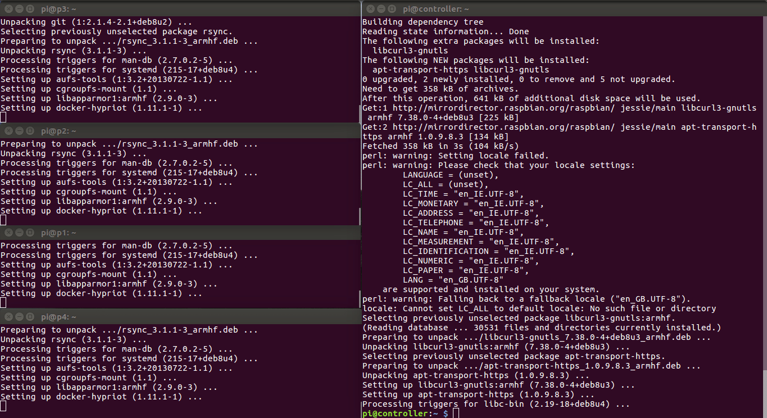Click 'Setting up docker-hypriot' line in pi@p4 window
767x418 pixels.
[x=102, y=397]
